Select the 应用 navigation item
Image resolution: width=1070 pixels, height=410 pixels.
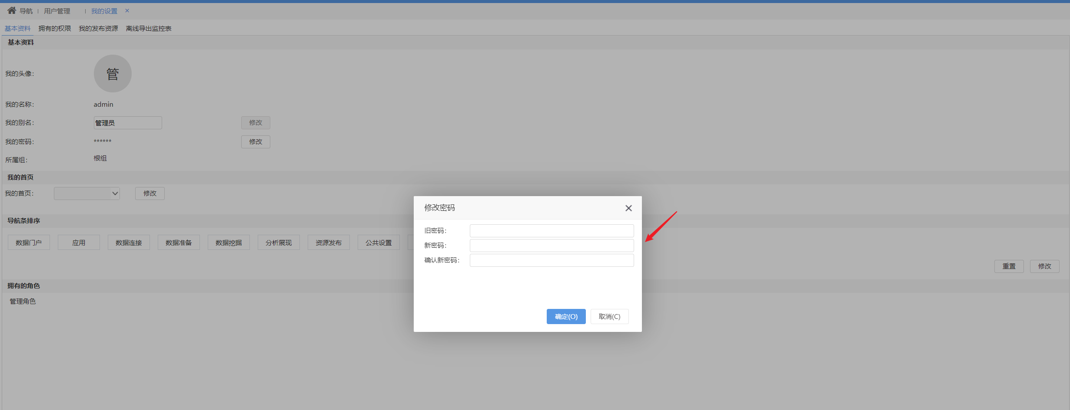(79, 243)
